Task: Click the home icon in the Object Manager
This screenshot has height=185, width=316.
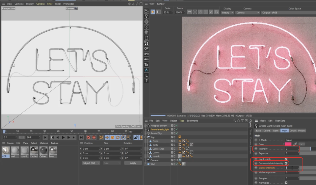Action: pos(238,121)
